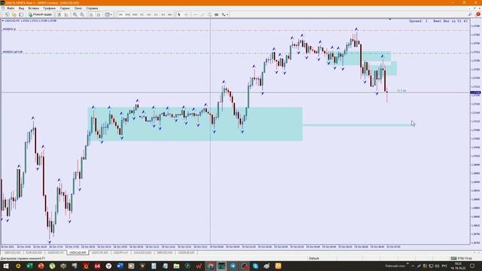Open the Справка menu
This screenshot has width=482, height=271.
point(92,8)
